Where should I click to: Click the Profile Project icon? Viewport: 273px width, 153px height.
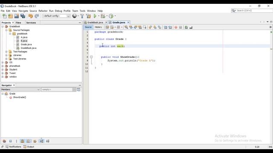click(111, 16)
